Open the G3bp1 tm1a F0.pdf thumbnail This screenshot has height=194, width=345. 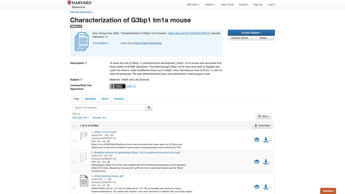pyautogui.click(x=84, y=135)
